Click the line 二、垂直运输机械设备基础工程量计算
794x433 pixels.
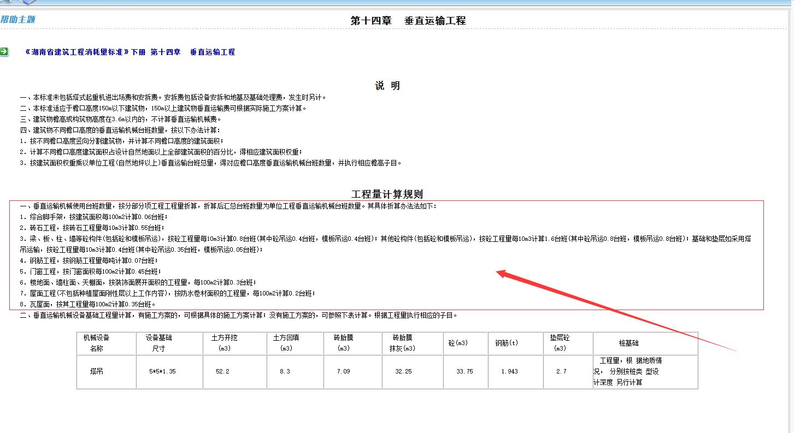click(x=239, y=316)
